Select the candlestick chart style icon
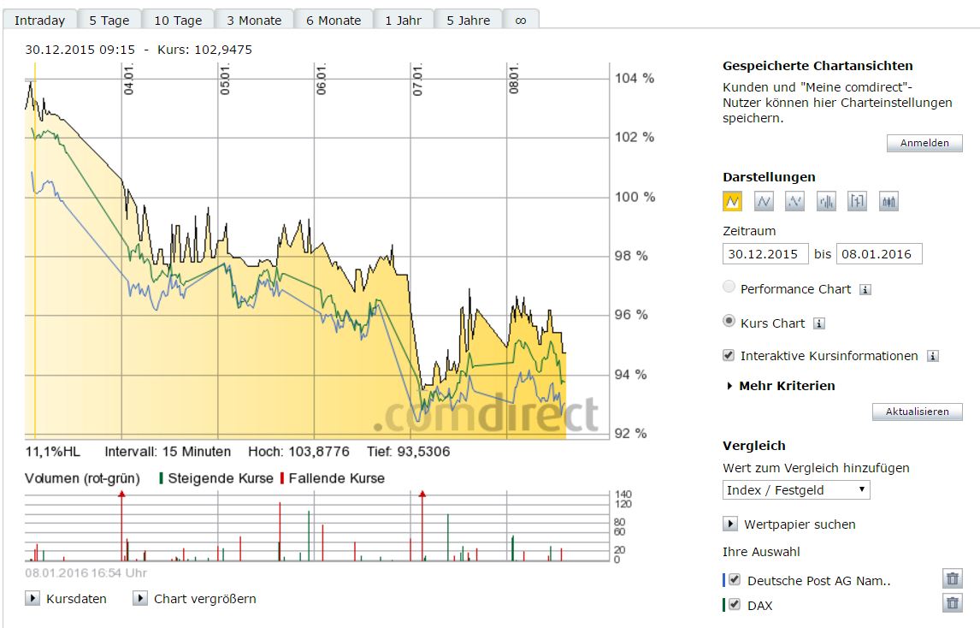Image resolution: width=980 pixels, height=628 pixels. click(x=888, y=201)
